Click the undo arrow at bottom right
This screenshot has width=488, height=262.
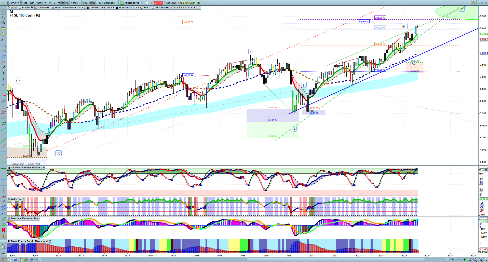coord(453,260)
